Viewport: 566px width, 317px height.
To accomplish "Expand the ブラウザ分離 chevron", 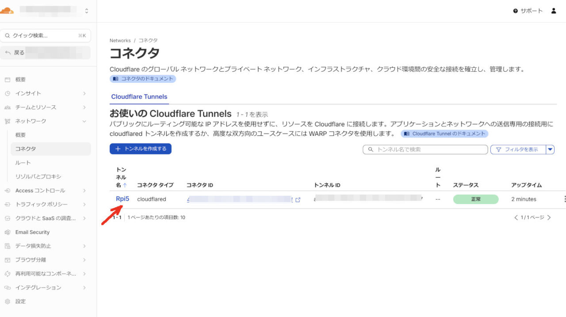I will coord(84,260).
